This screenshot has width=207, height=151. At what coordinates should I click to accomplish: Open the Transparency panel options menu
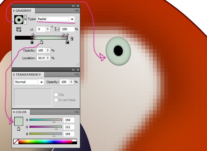point(77,74)
